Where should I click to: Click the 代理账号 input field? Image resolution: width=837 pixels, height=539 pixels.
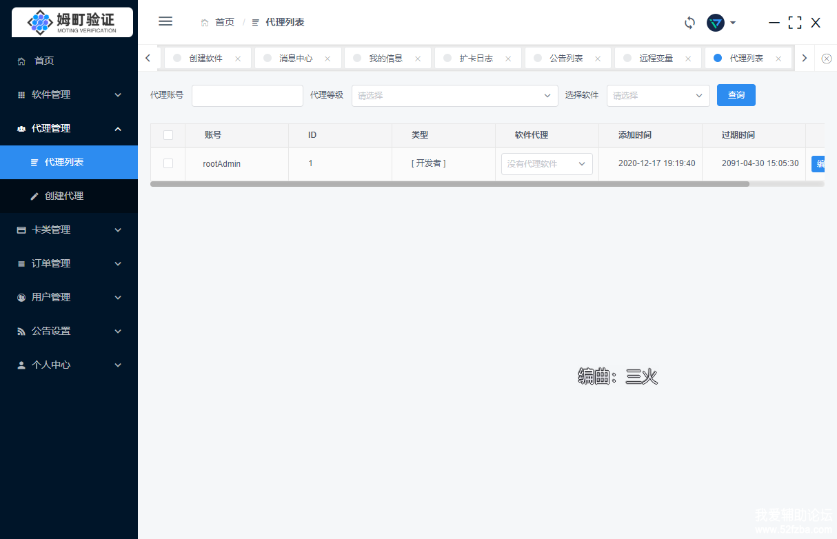click(247, 96)
